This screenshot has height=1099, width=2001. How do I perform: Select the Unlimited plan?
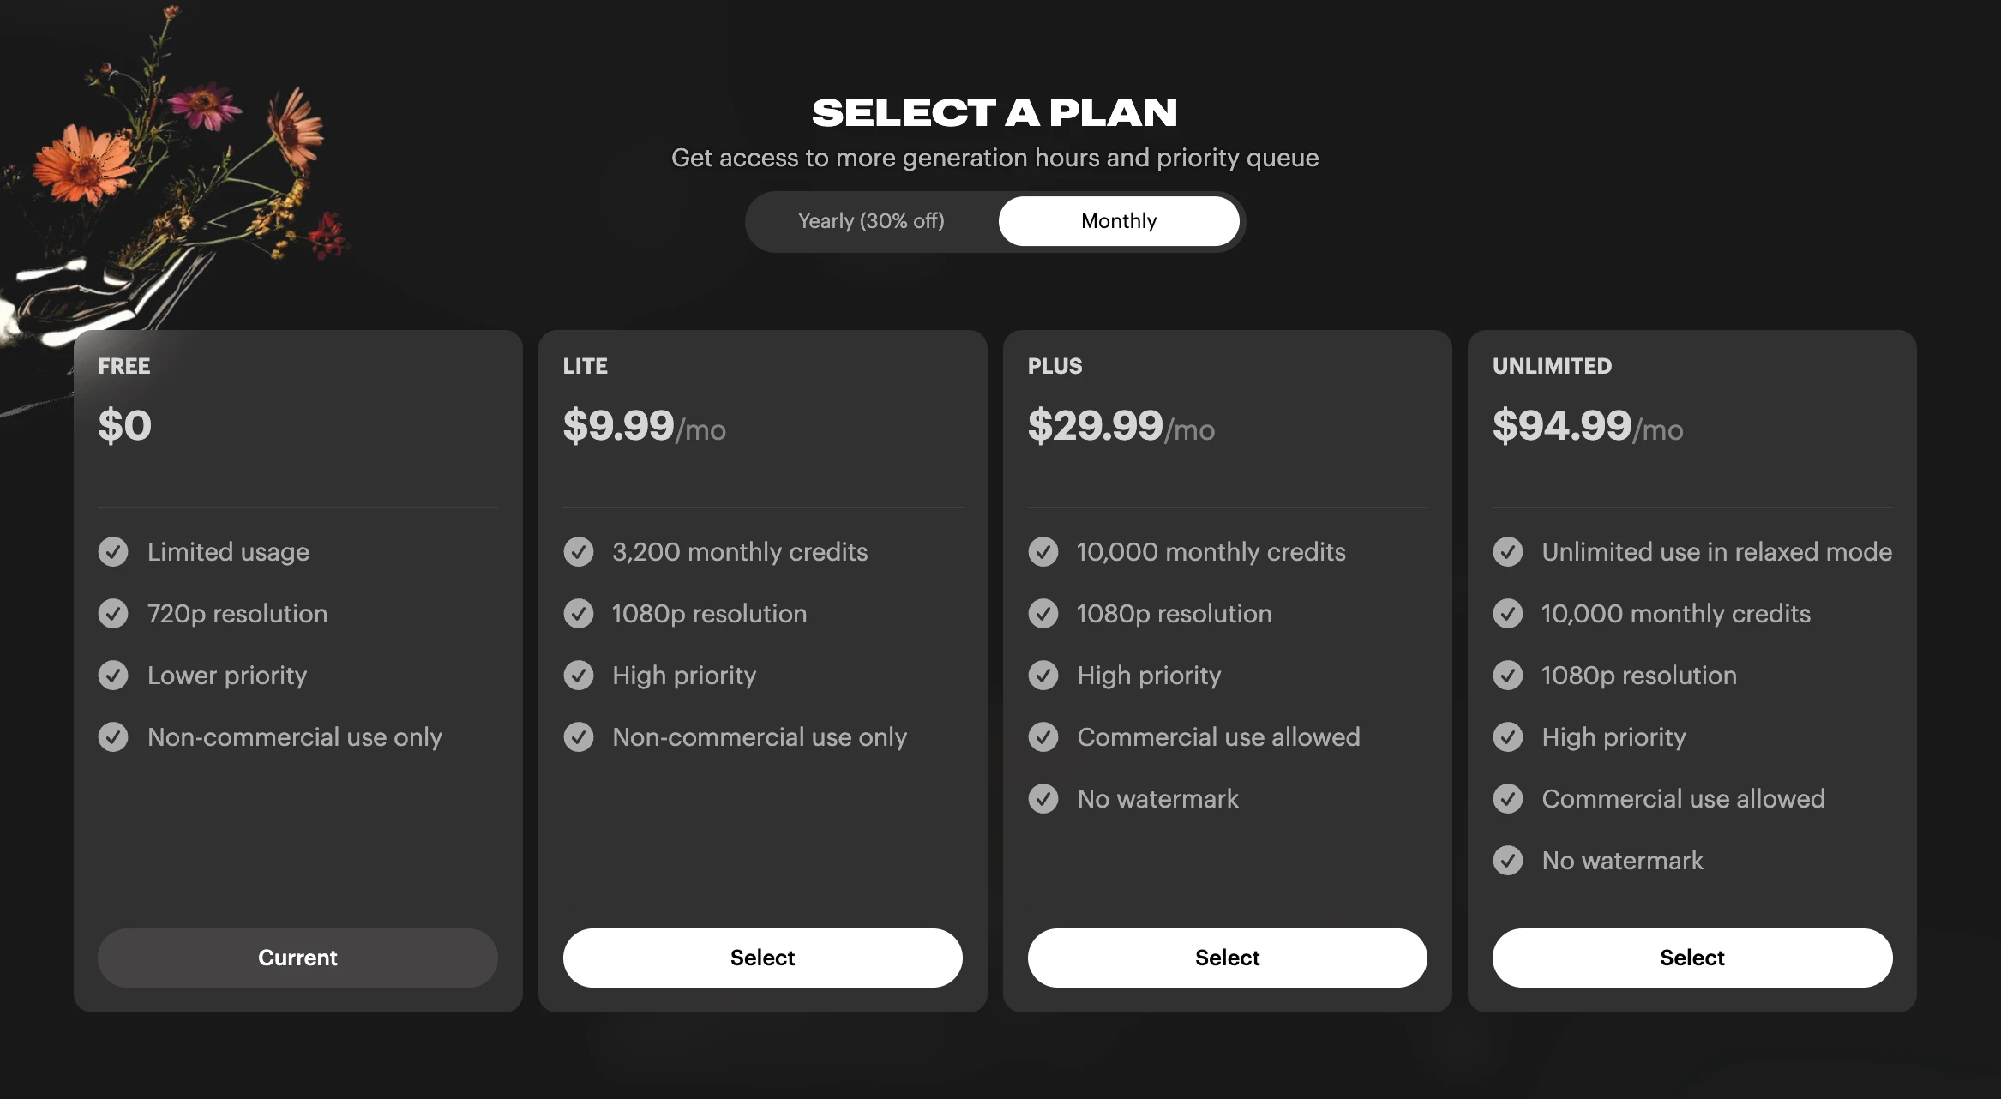click(1692, 958)
